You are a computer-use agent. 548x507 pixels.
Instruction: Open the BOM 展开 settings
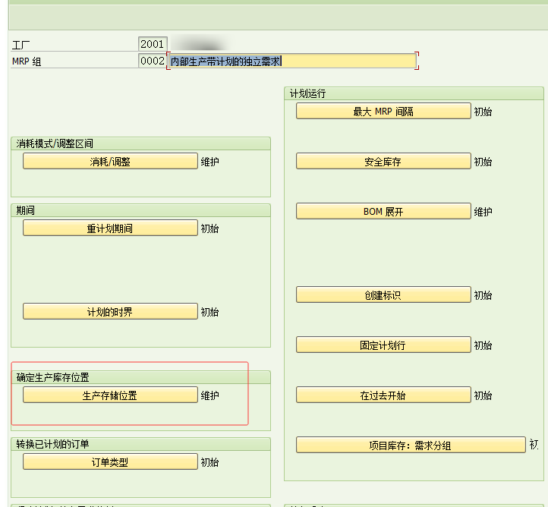tap(383, 212)
